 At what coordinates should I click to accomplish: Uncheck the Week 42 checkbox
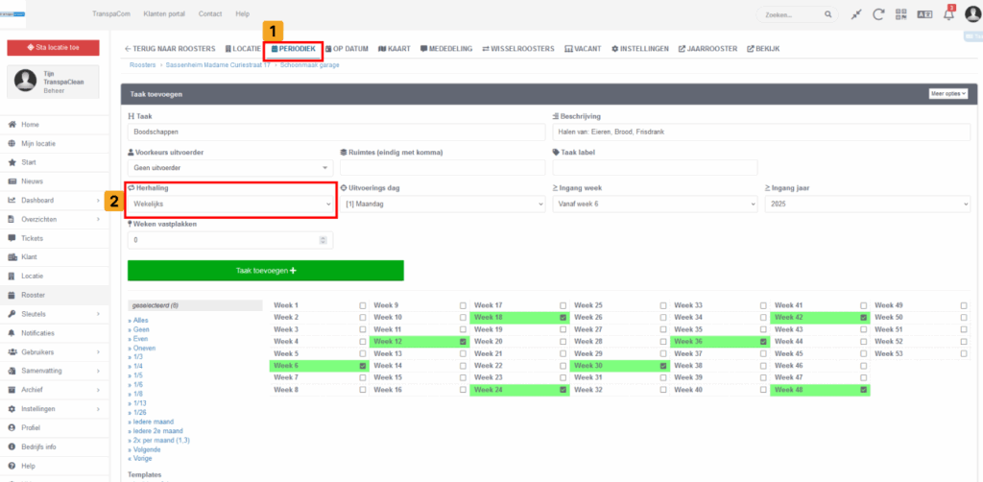[864, 318]
